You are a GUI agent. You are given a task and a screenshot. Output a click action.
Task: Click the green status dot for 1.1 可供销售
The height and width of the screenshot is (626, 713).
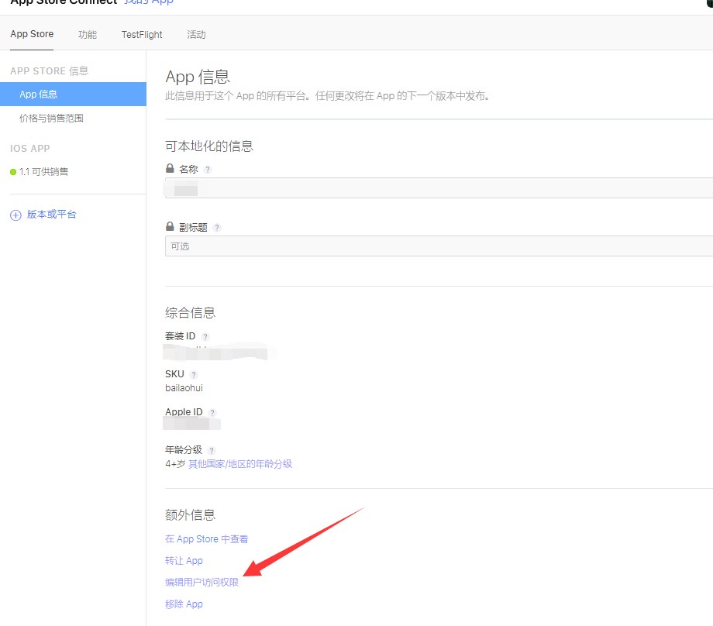pos(13,172)
